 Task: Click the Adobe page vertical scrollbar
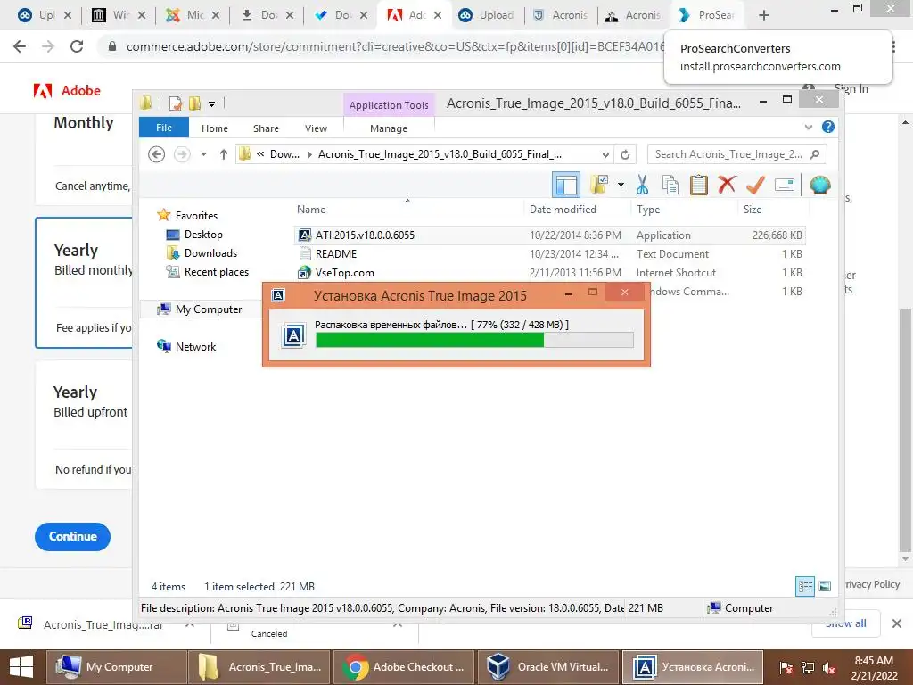click(905, 431)
